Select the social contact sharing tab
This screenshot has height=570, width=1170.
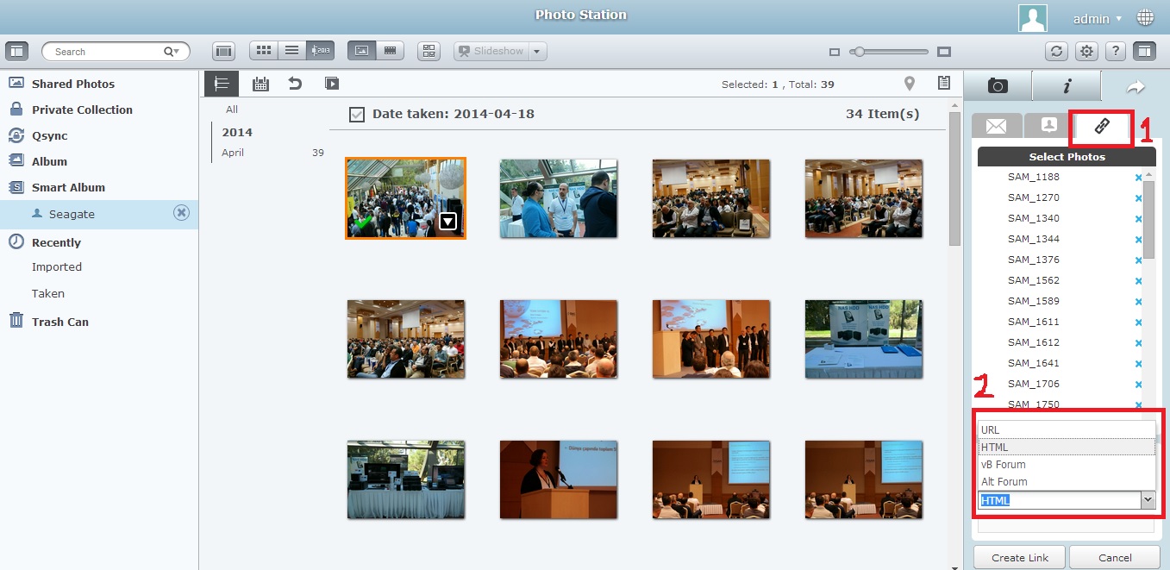click(x=1048, y=126)
